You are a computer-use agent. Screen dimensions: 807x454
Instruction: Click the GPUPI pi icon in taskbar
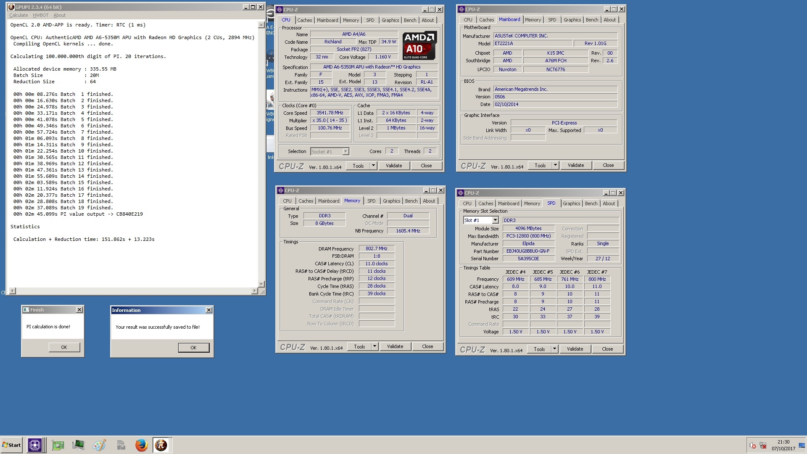(x=161, y=445)
